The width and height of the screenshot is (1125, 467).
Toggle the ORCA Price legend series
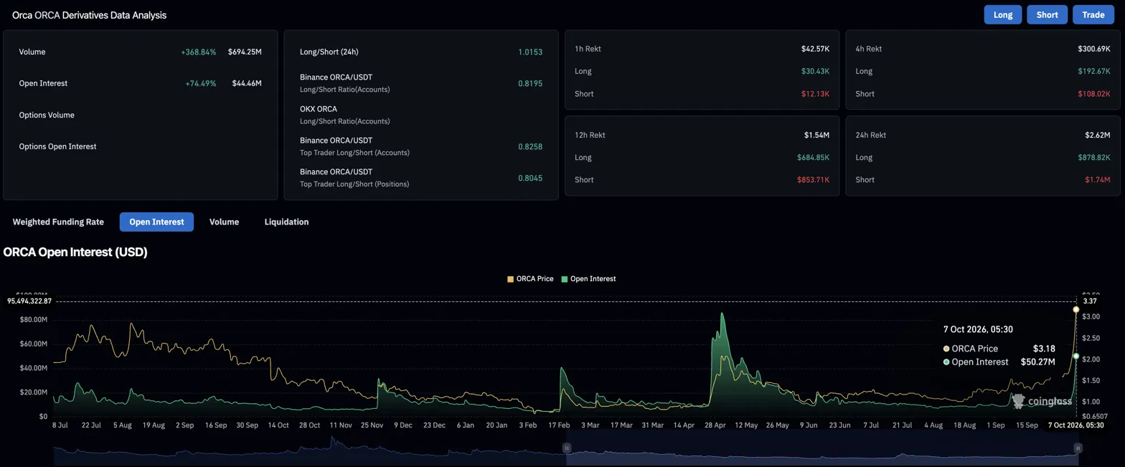(530, 278)
